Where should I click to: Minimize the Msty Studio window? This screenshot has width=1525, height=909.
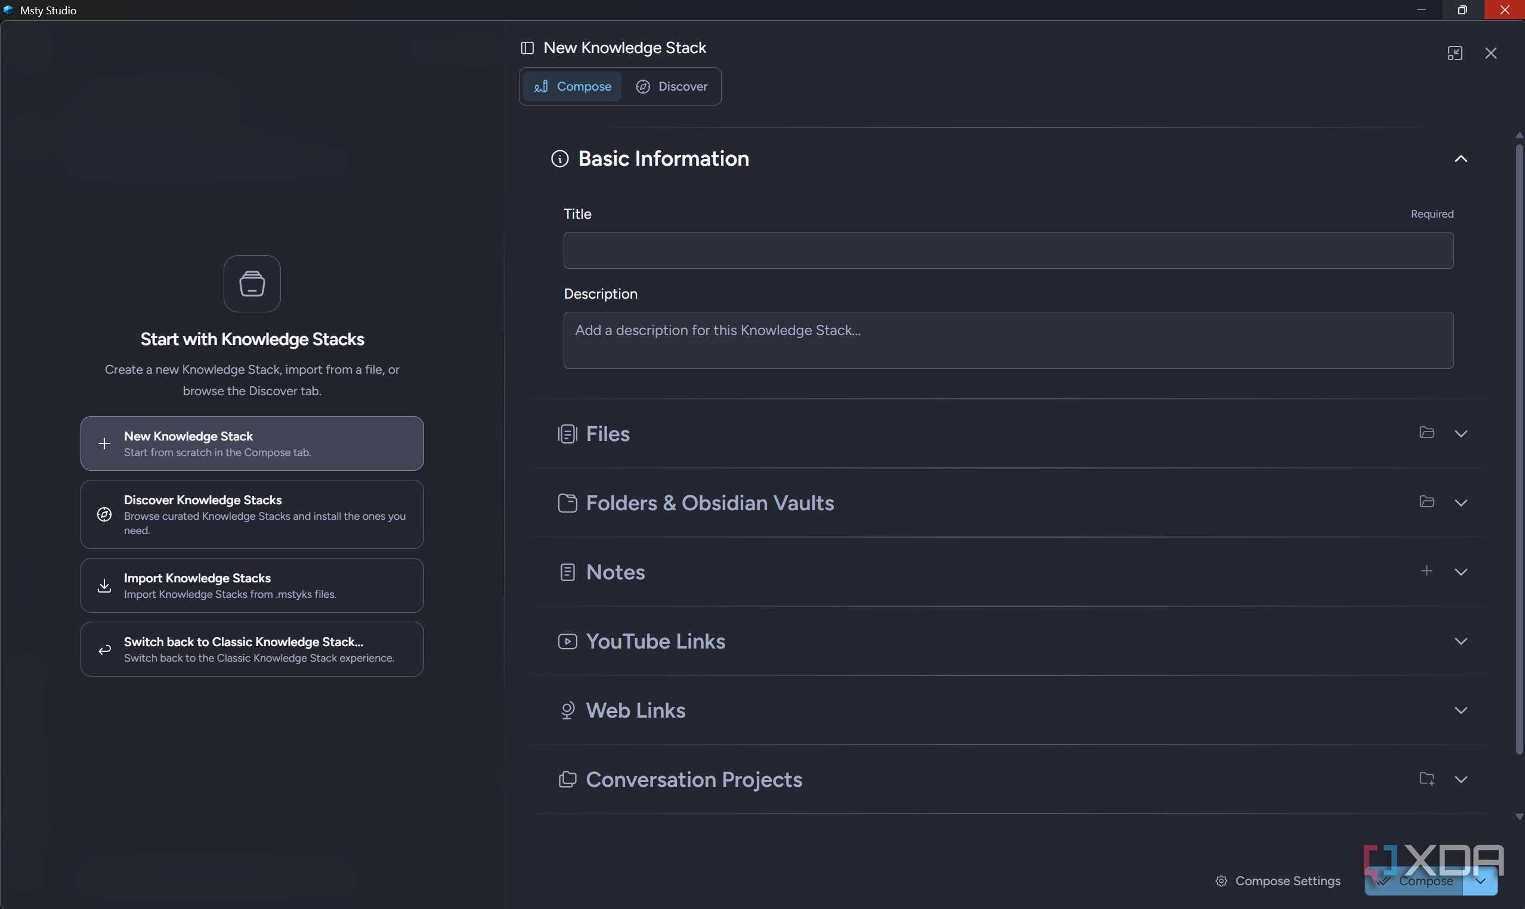[1421, 10]
